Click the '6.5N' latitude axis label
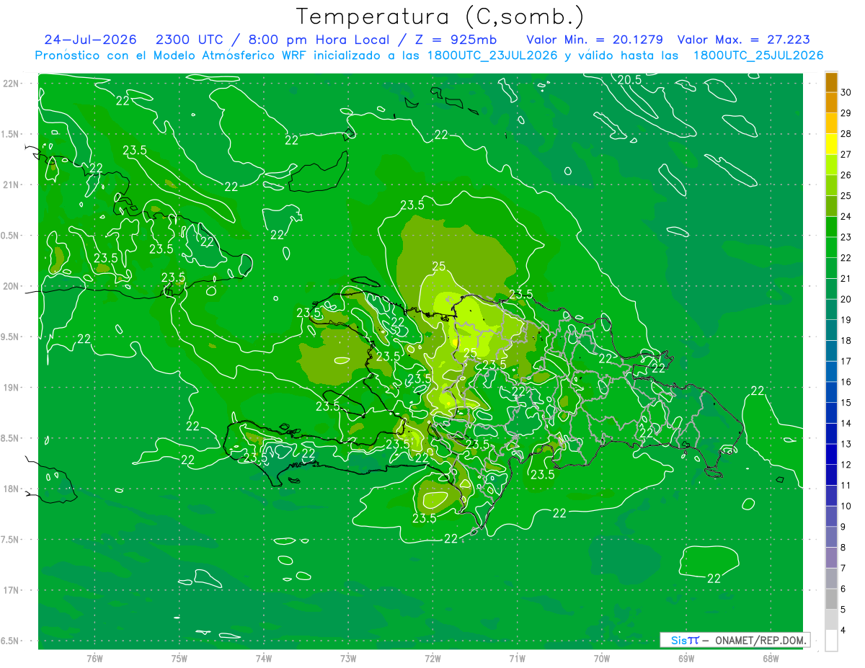865x668 pixels. tap(11, 641)
